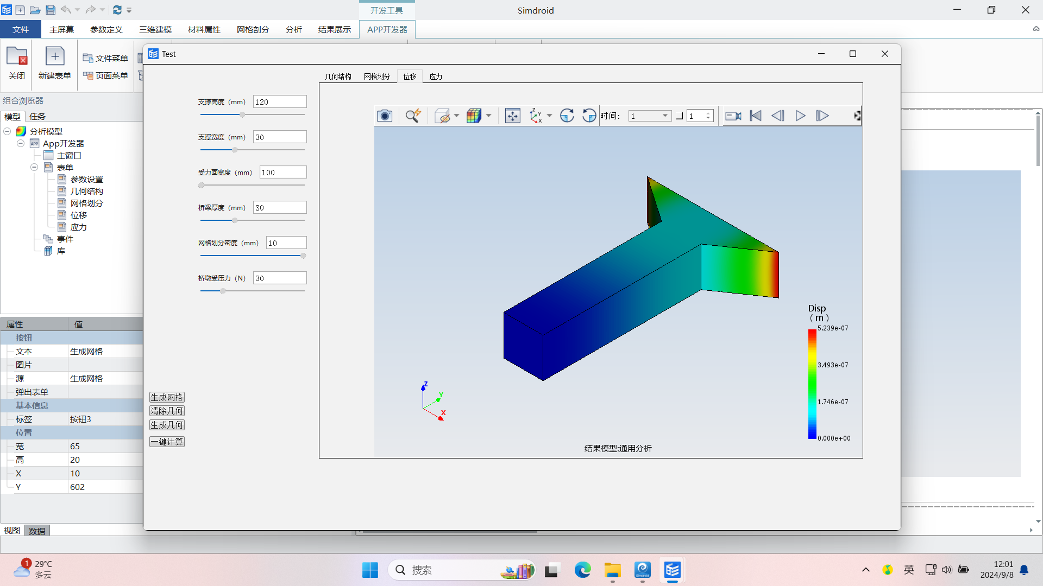Screen dimensions: 1043x586
Task: Click the undo arrow icon
Action: [66, 10]
